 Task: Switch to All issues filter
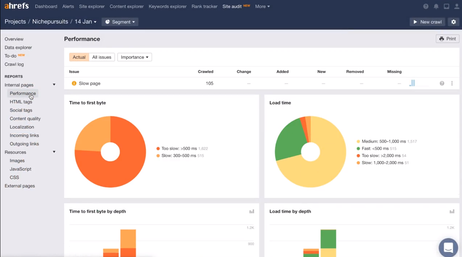coord(102,57)
